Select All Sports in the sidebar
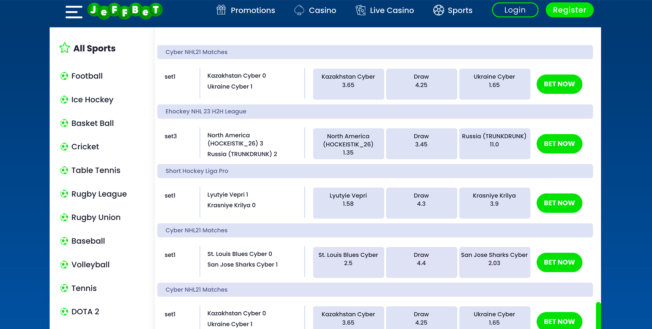This screenshot has height=329, width=652. 94,48
